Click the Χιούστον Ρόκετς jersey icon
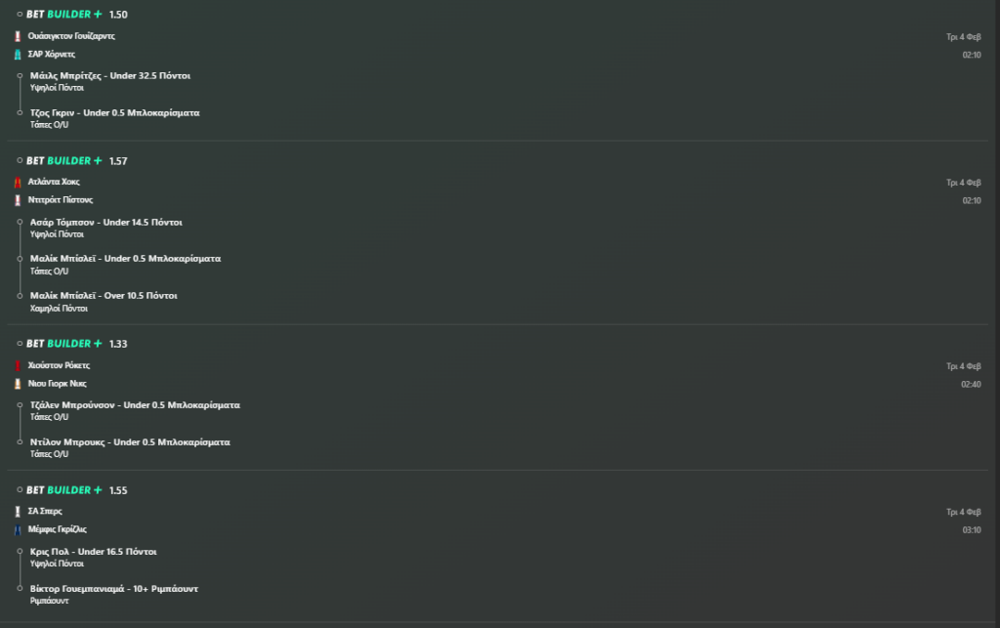The width and height of the screenshot is (1000, 628). pyautogui.click(x=18, y=365)
